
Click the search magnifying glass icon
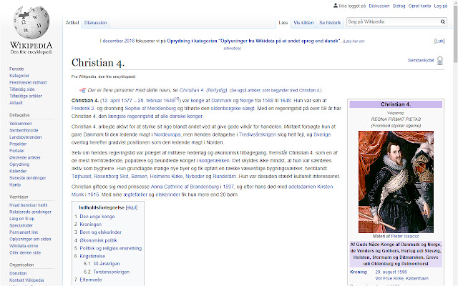pyautogui.click(x=443, y=22)
